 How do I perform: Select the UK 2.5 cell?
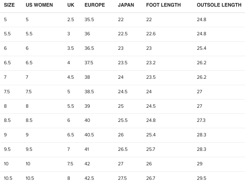pos(70,20)
